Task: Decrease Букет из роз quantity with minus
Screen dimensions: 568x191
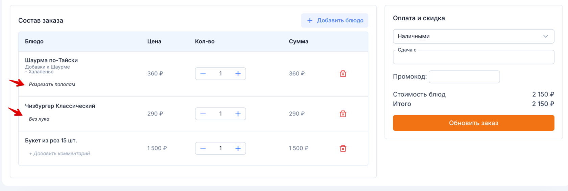Action: [203, 148]
